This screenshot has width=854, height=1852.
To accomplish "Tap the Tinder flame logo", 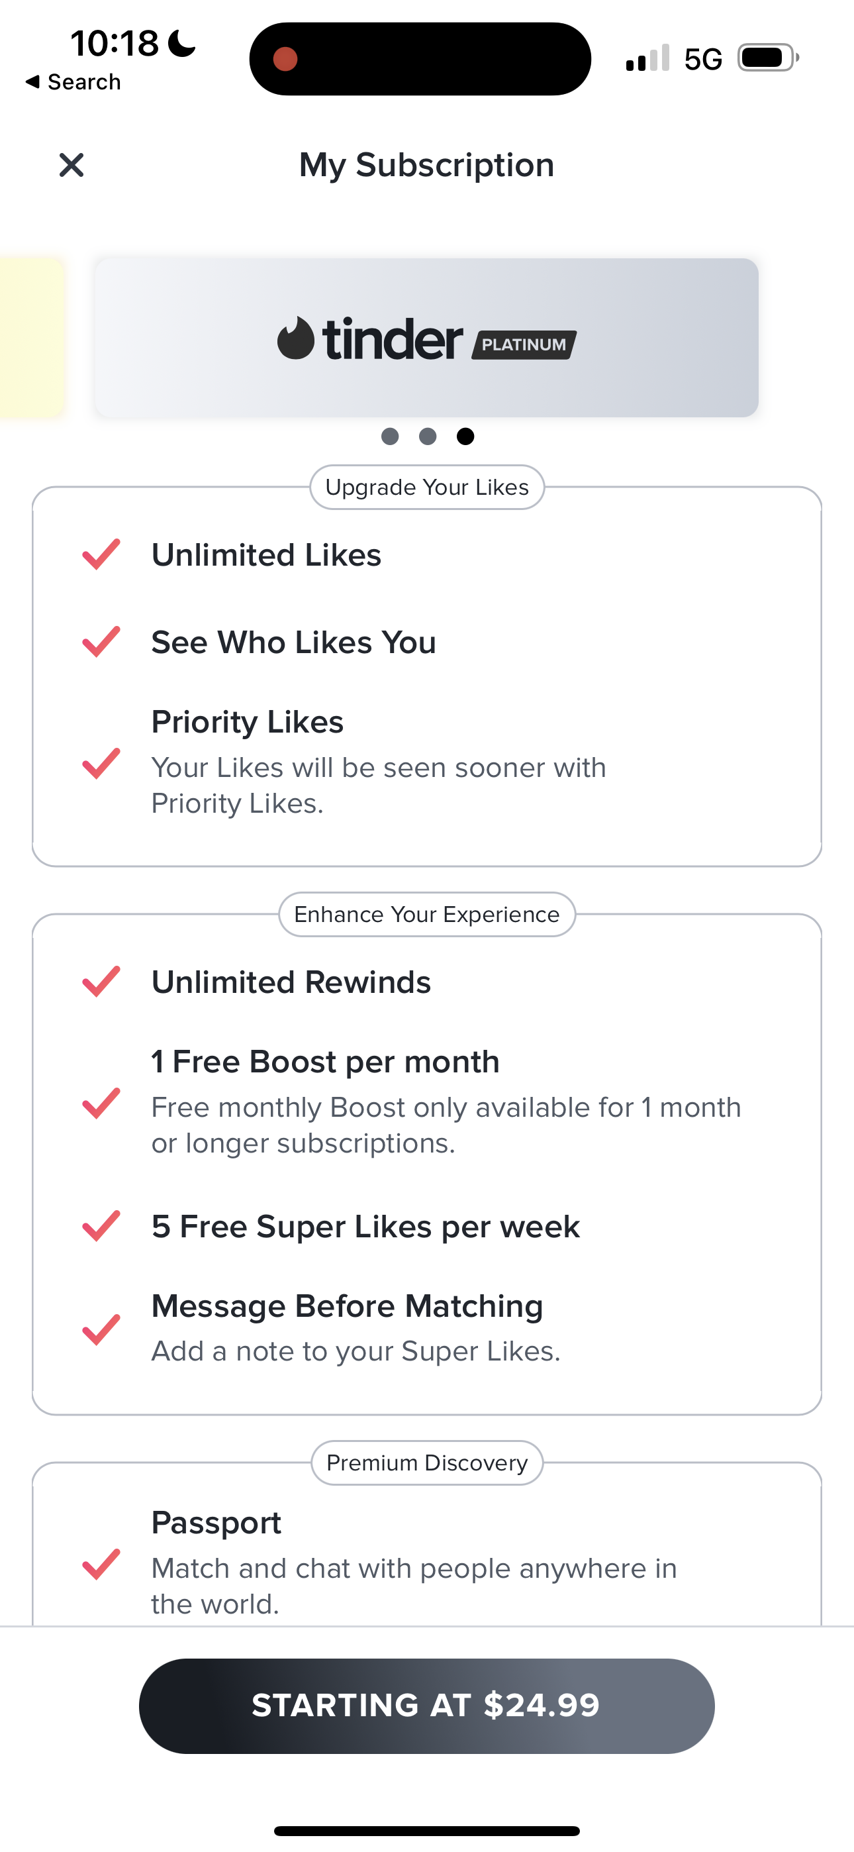I will (295, 338).
